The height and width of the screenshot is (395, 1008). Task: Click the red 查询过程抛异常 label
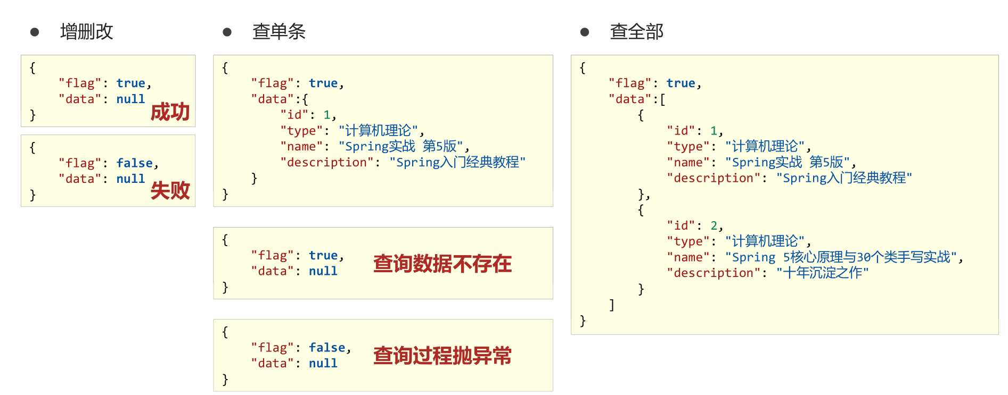coord(442,356)
